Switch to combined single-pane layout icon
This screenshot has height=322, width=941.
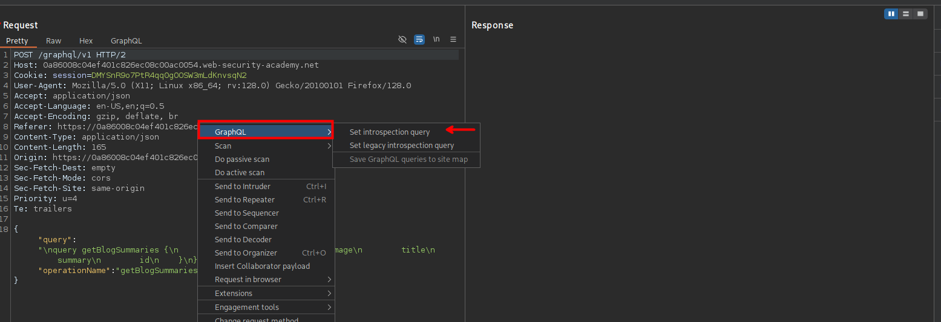tap(920, 14)
